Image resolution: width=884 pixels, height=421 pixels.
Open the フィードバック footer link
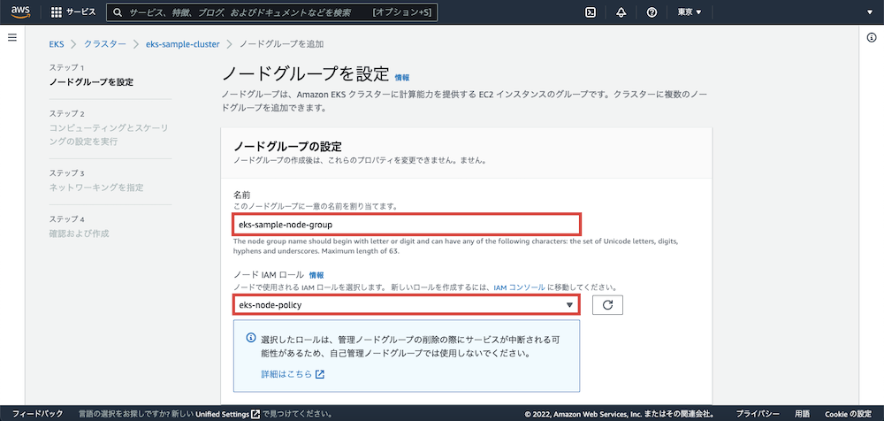pyautogui.click(x=37, y=413)
